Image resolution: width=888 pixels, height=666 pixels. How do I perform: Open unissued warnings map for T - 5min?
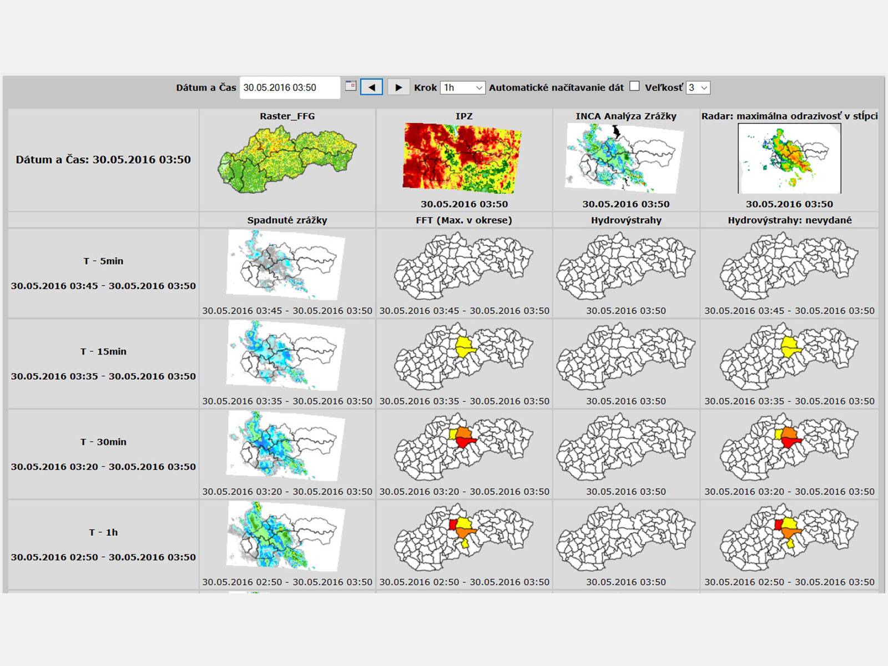click(x=789, y=266)
